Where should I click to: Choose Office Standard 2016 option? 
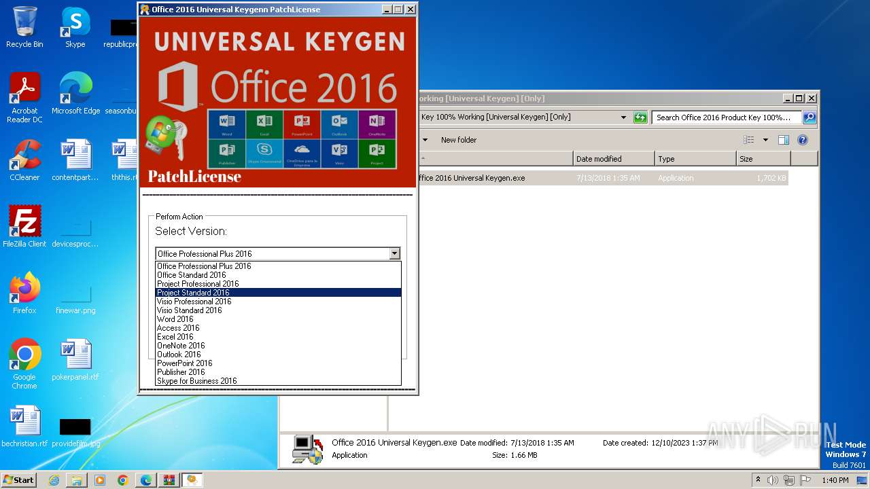pyautogui.click(x=278, y=275)
